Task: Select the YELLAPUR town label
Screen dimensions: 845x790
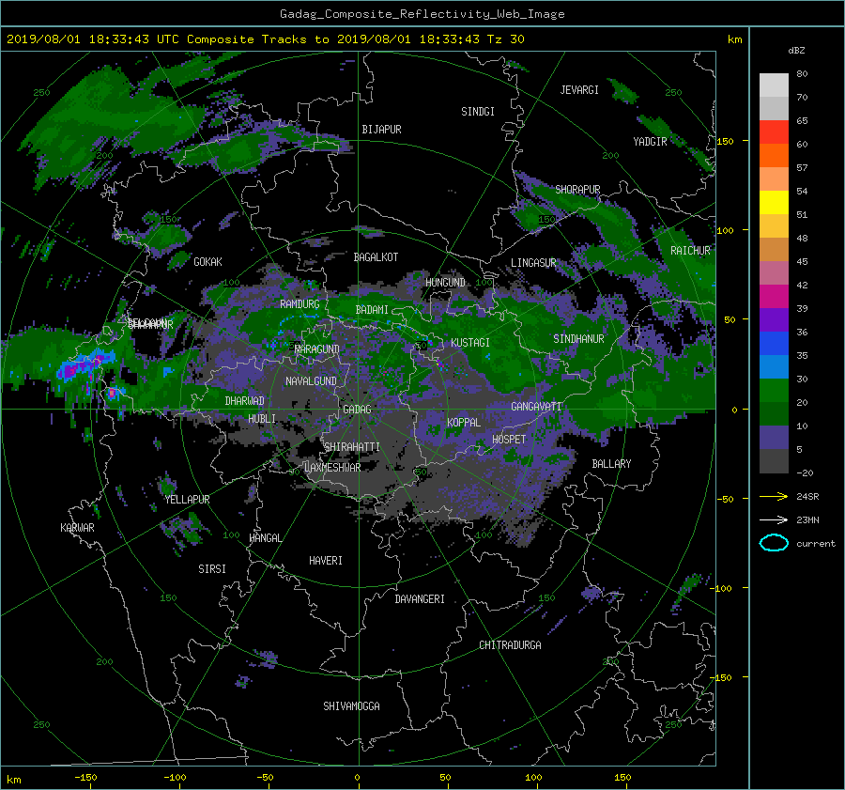Action: [x=187, y=500]
